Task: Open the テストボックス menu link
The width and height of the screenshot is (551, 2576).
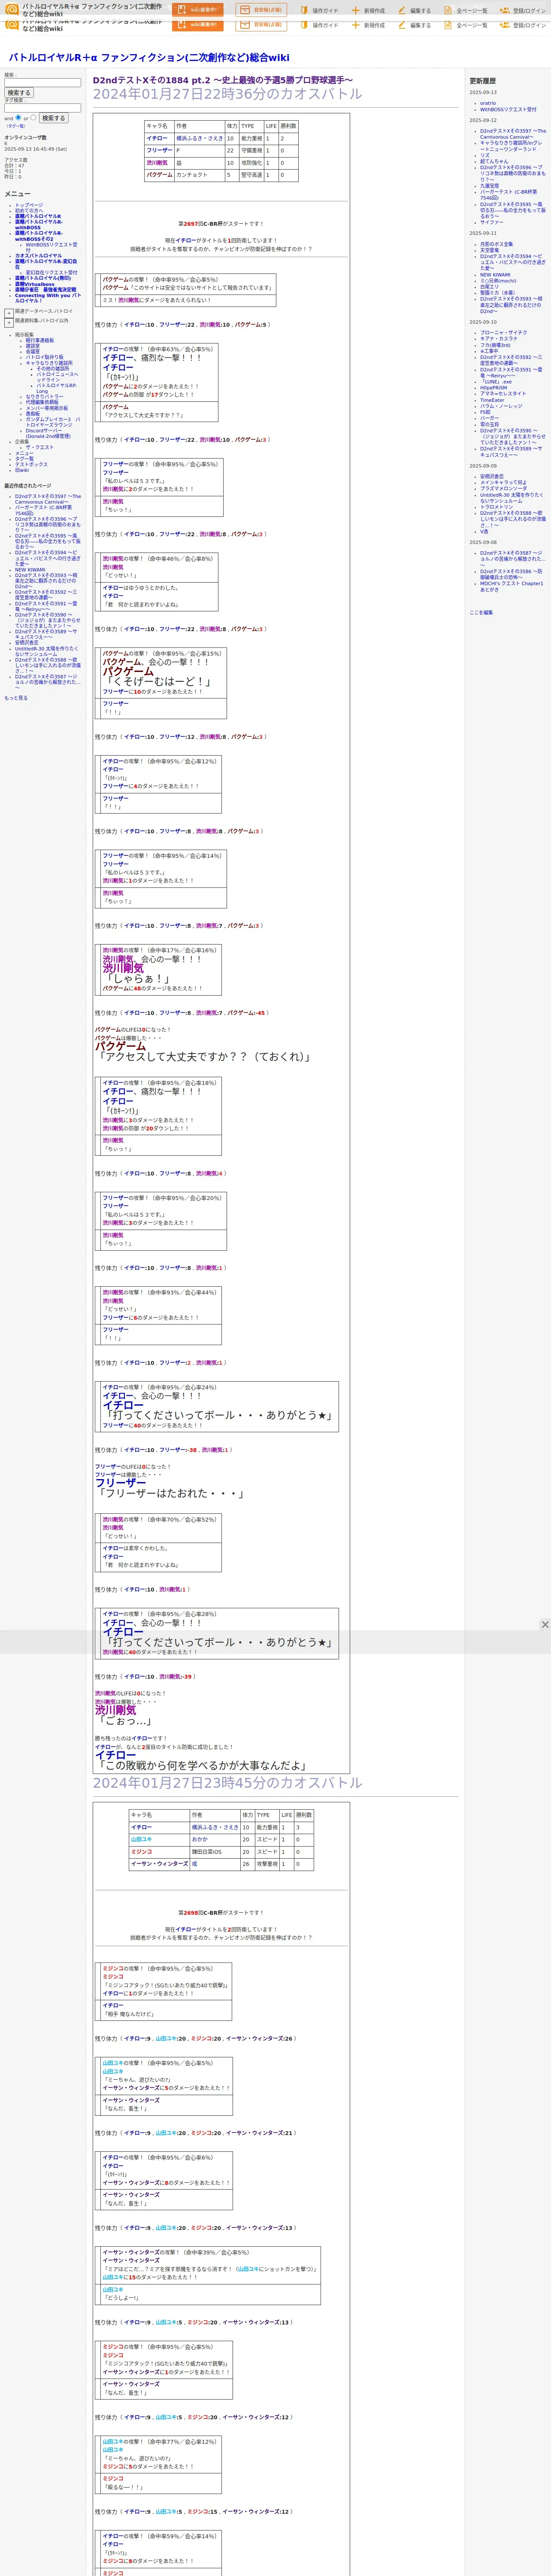Action: (31, 464)
